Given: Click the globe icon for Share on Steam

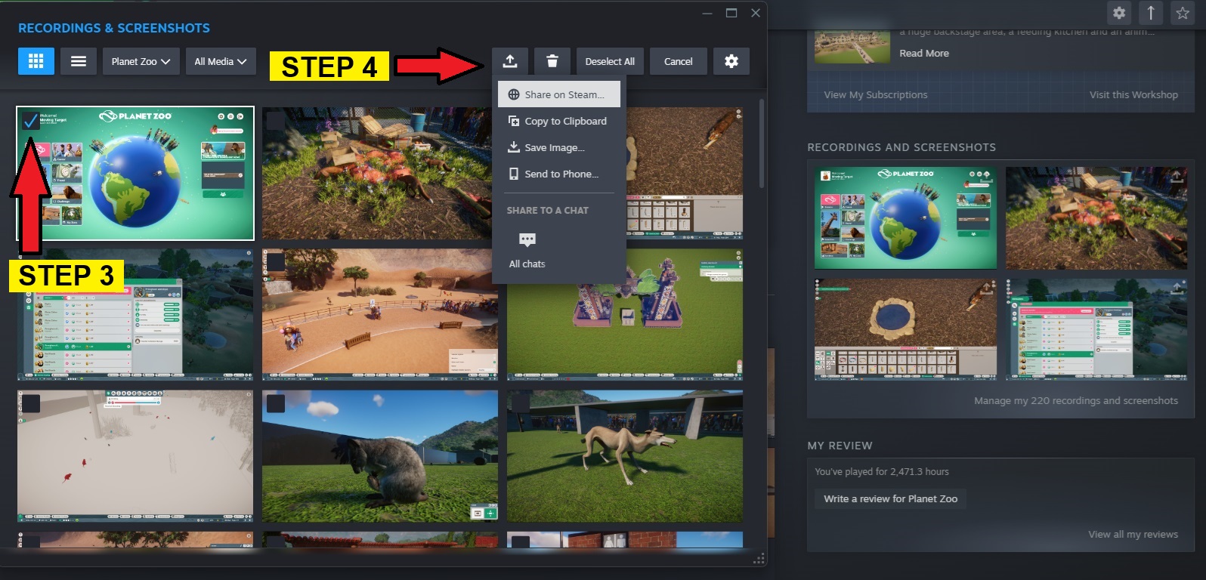Looking at the screenshot, I should (x=514, y=94).
